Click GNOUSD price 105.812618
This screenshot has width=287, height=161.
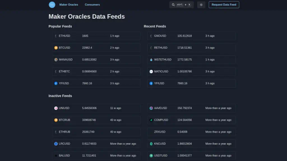pyautogui.click(x=184, y=36)
